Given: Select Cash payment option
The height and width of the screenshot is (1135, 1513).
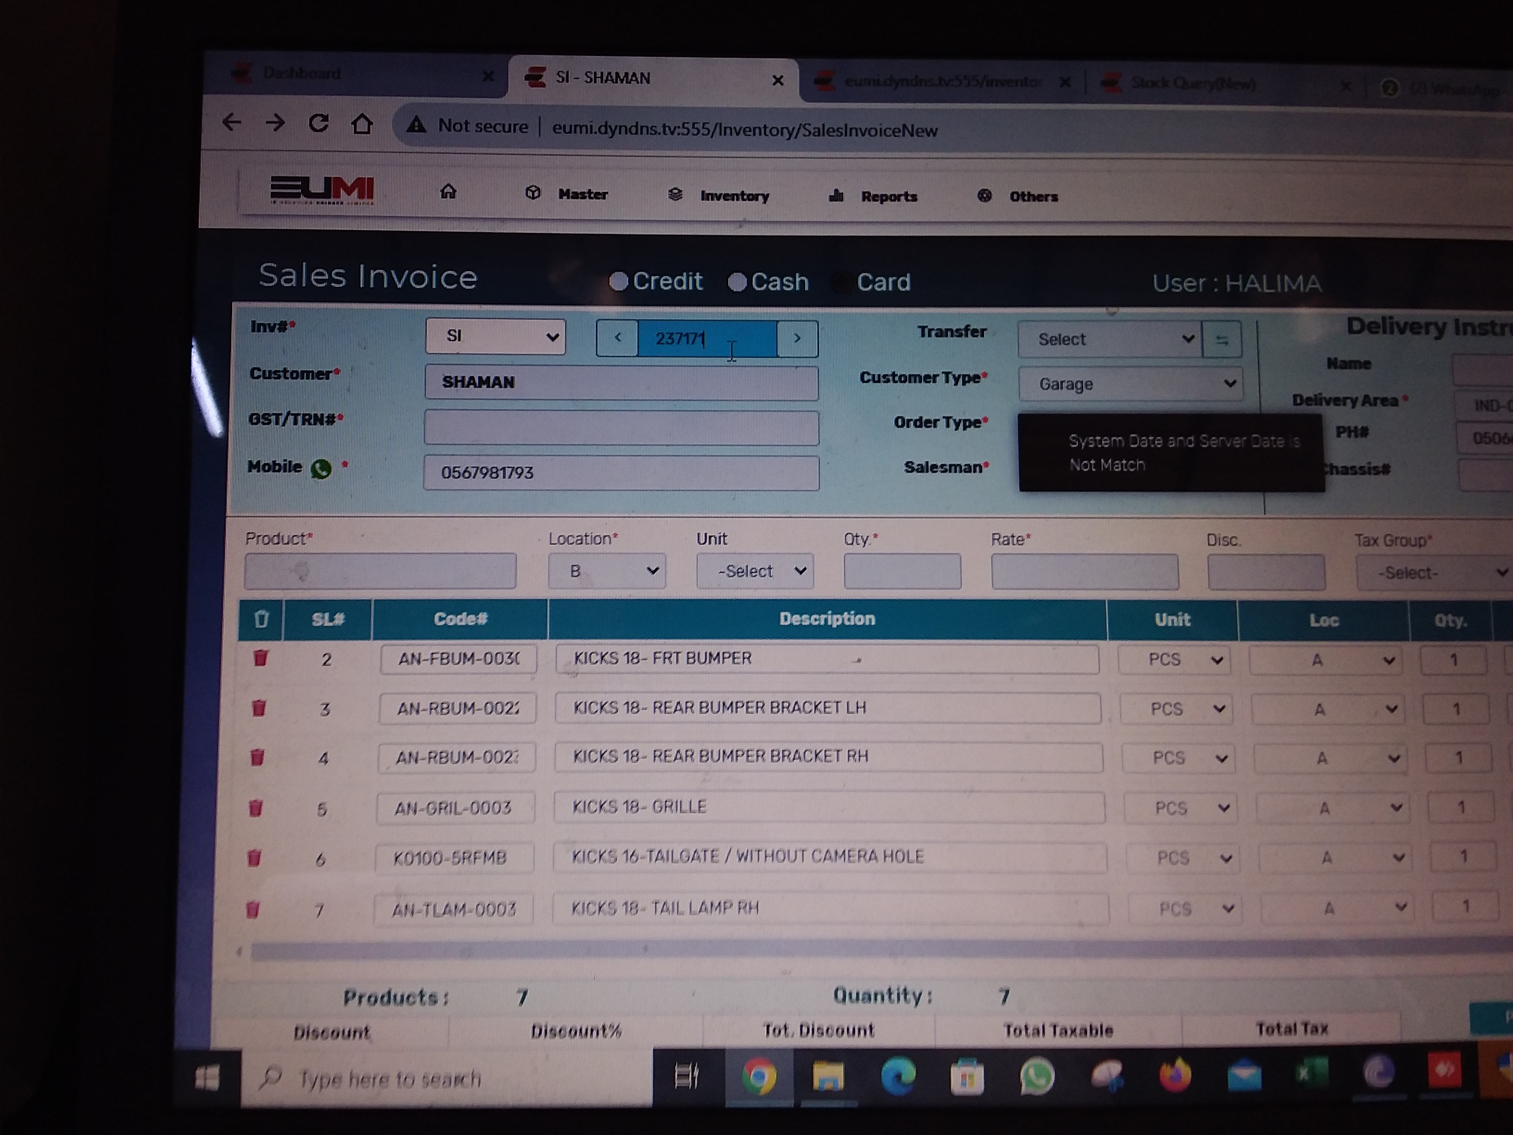Looking at the screenshot, I should coord(737,282).
